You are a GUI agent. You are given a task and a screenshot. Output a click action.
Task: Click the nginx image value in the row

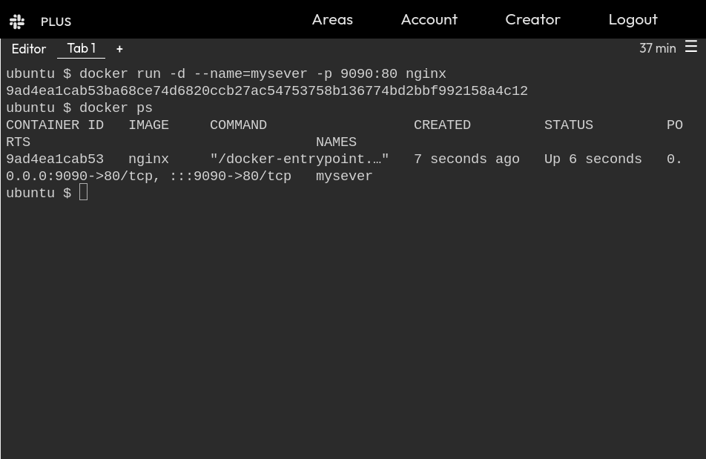[148, 159]
